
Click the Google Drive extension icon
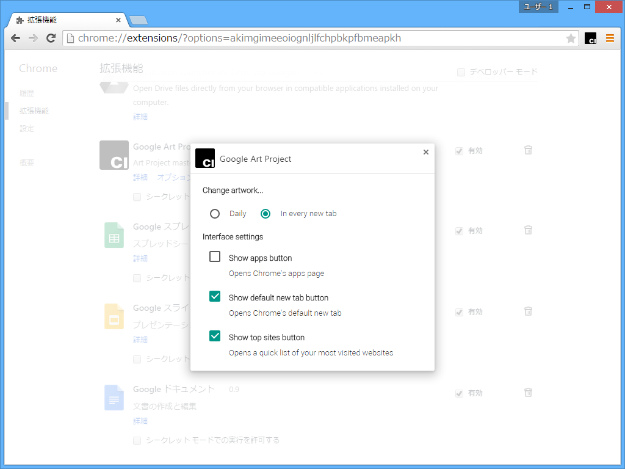coord(114,87)
